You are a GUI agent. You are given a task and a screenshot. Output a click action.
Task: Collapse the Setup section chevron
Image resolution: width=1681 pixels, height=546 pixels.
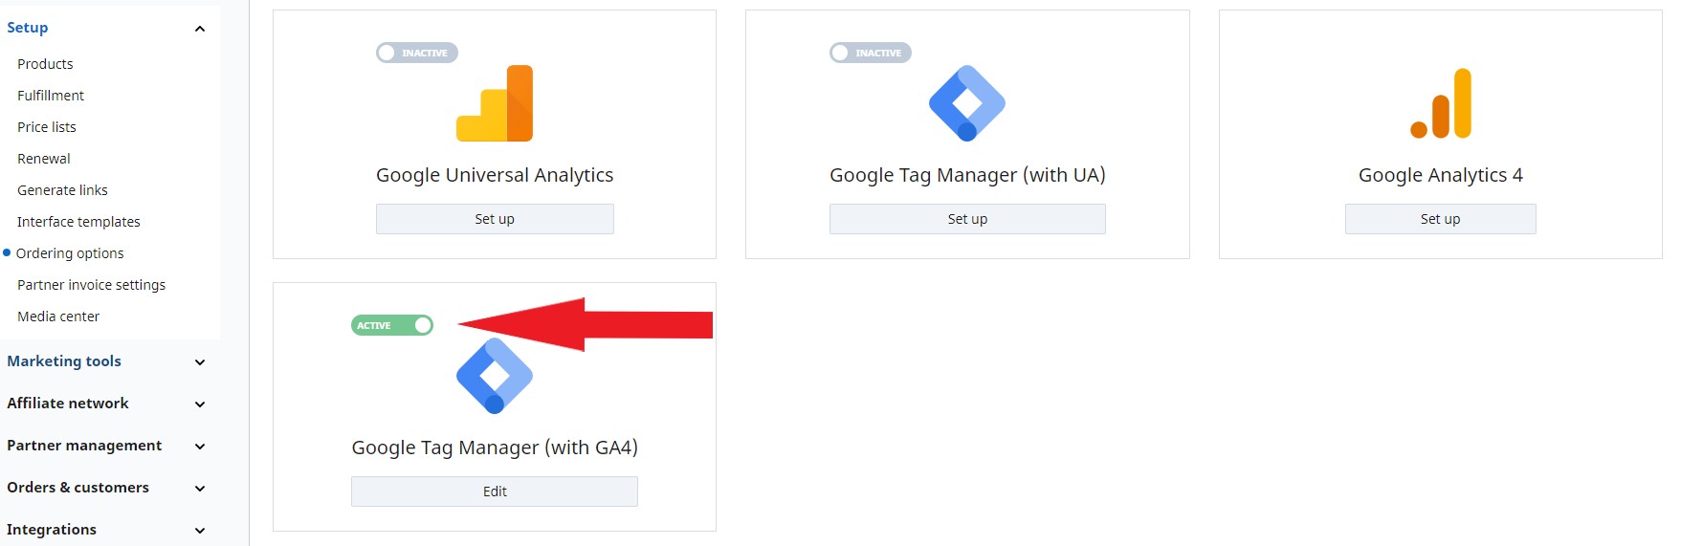pos(200,29)
